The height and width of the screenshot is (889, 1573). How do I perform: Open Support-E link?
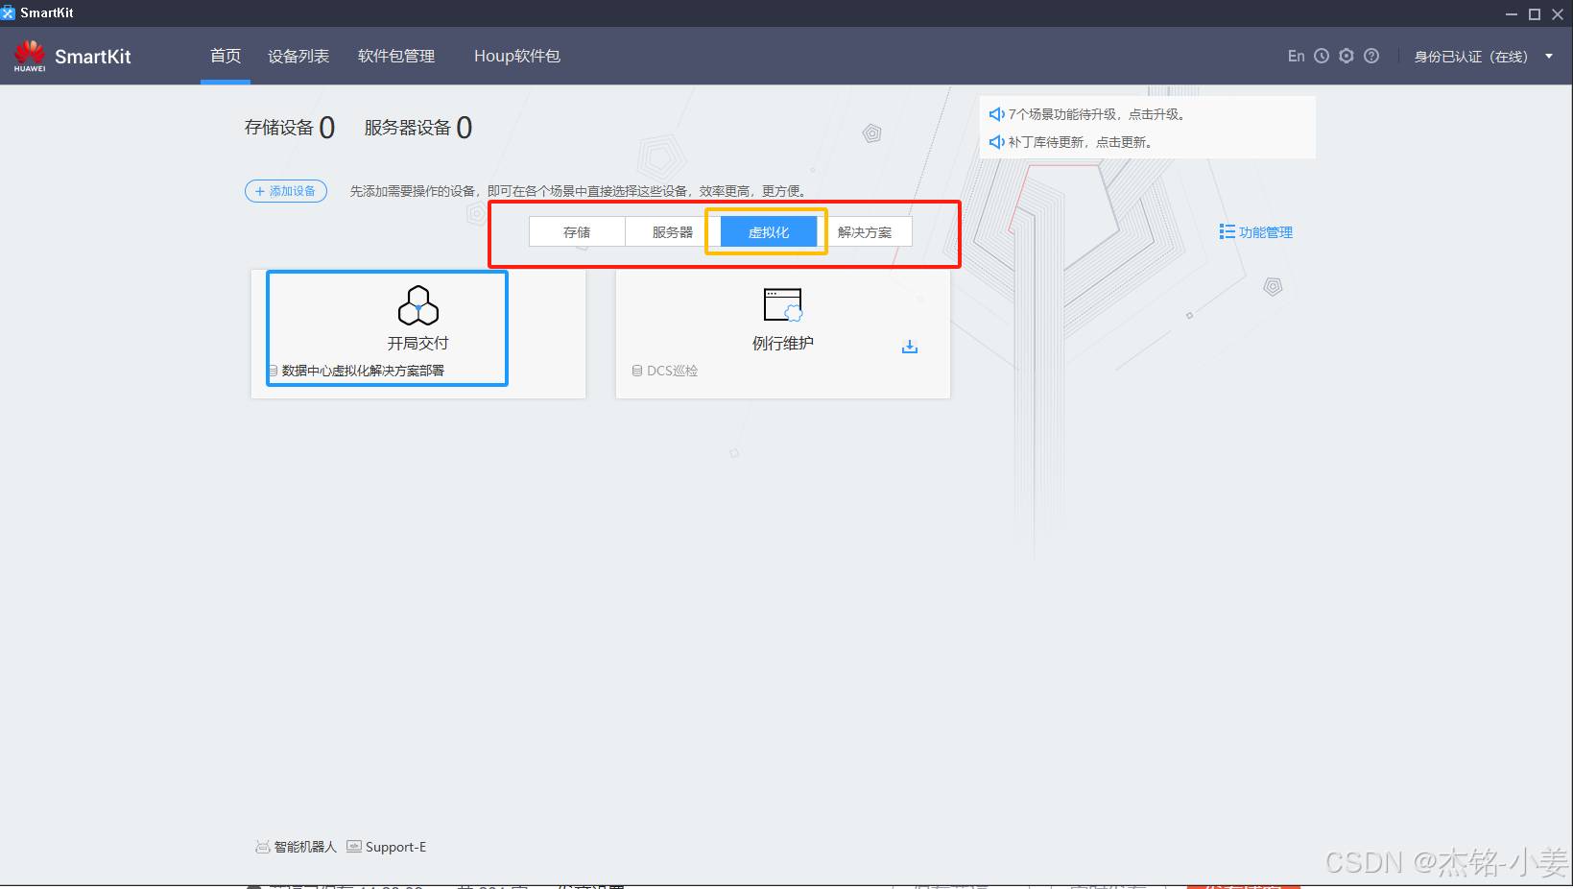click(x=395, y=847)
